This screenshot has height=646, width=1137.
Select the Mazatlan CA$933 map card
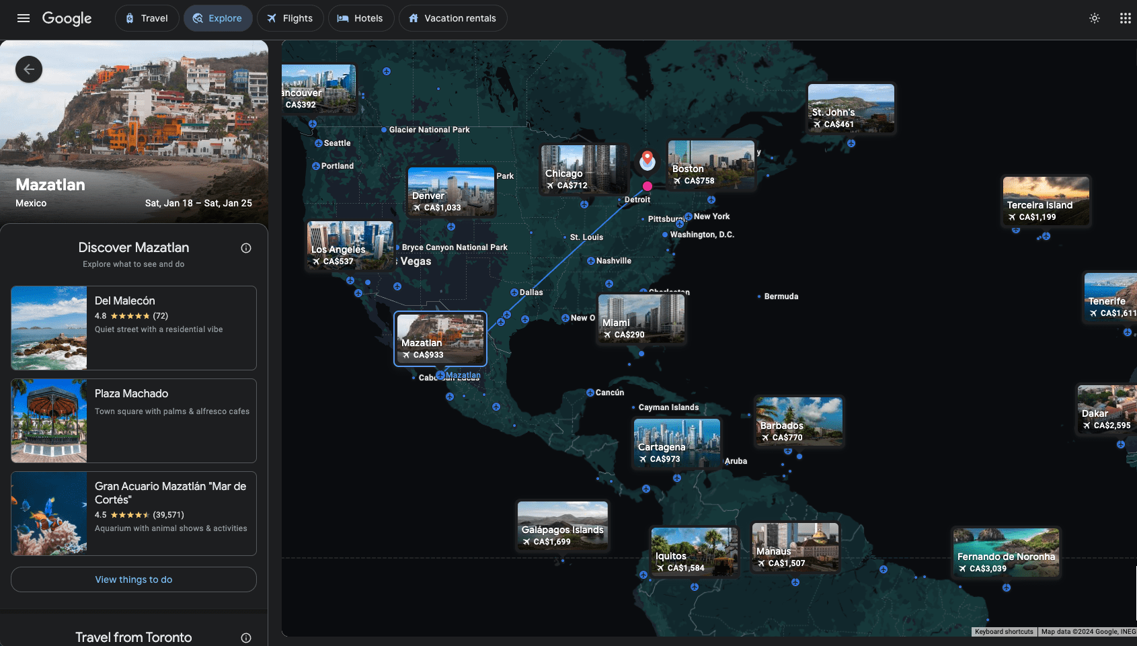[440, 339]
